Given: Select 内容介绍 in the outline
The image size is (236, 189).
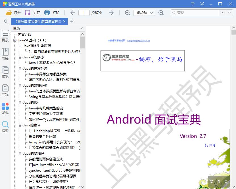Looking at the screenshot, I should (25, 35).
